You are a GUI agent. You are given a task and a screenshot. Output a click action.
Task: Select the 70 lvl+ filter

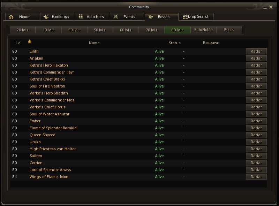[x=152, y=30]
